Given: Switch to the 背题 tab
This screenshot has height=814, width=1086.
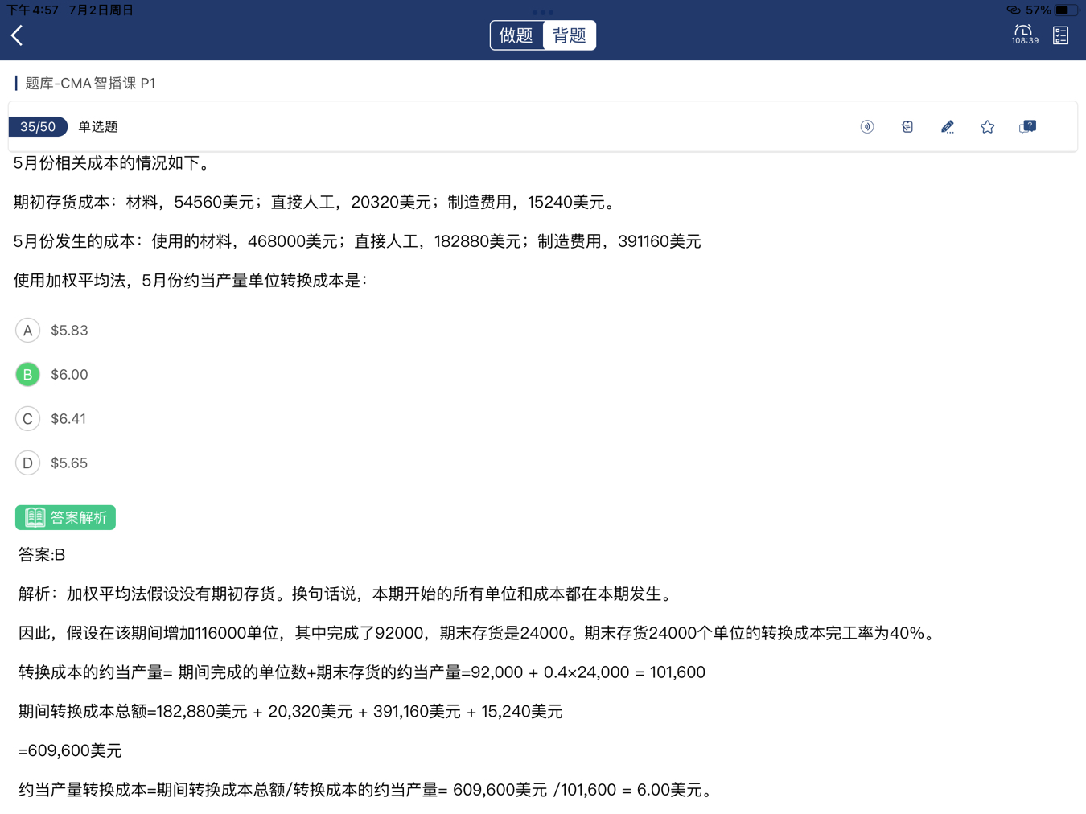Looking at the screenshot, I should pyautogui.click(x=570, y=35).
